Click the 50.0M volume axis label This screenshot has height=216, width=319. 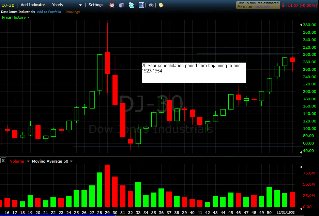click(x=309, y=184)
